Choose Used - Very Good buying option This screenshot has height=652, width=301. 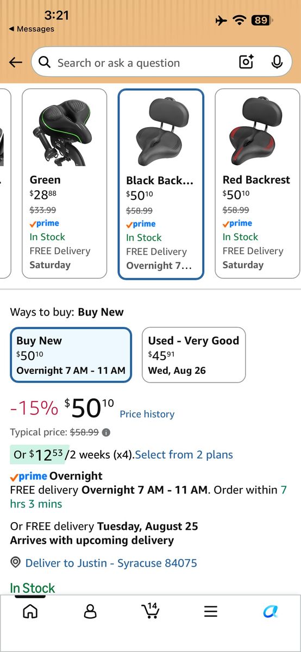[x=194, y=355]
